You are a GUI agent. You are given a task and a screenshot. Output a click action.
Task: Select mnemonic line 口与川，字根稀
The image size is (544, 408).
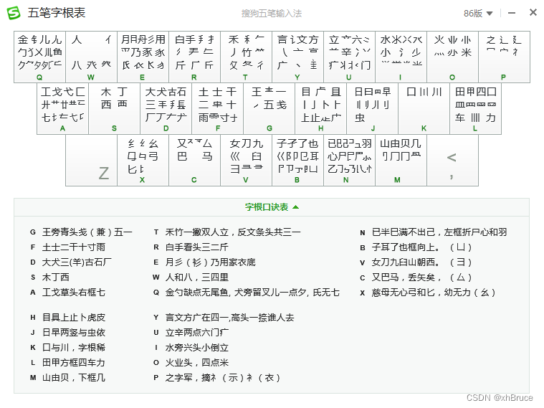tap(74, 348)
